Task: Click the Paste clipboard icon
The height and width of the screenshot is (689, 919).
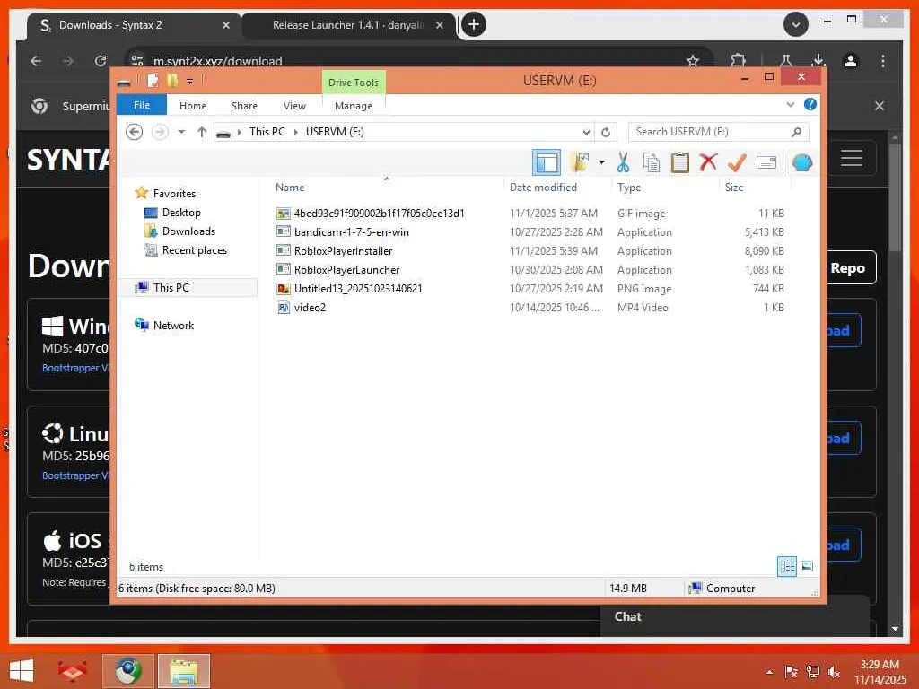Action: 679,162
